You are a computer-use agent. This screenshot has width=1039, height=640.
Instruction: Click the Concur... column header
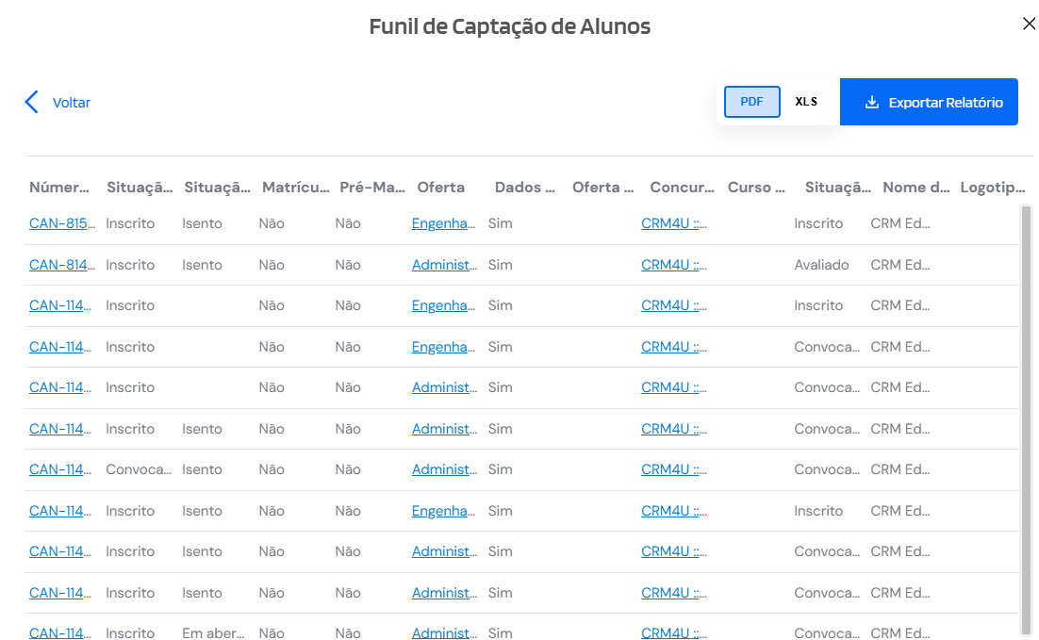point(682,188)
